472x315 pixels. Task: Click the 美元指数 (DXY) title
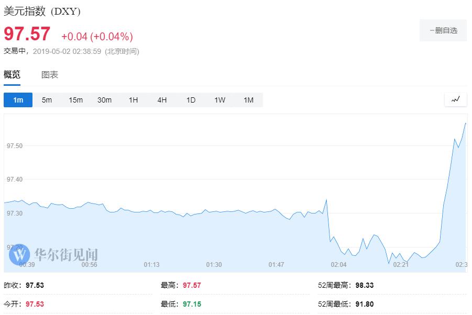42,11
